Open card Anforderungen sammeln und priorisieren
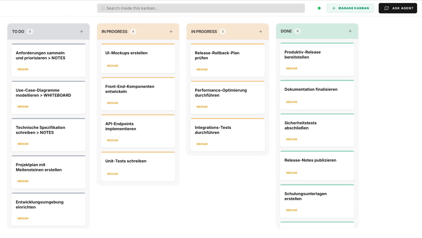422x238 pixels. tap(49, 60)
